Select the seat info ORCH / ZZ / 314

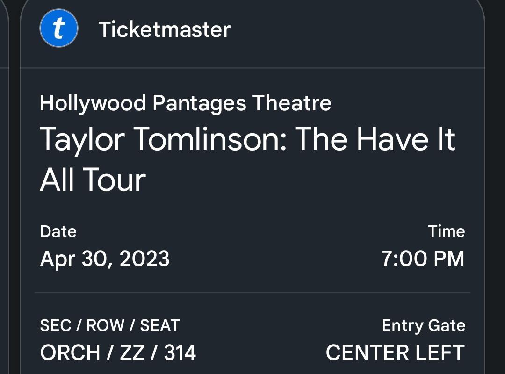coord(118,353)
